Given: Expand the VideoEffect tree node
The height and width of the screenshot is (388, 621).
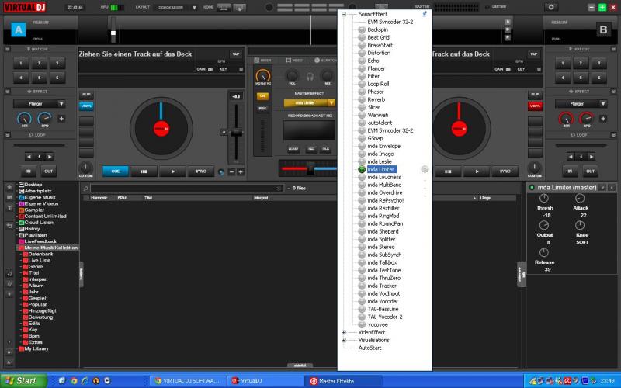Looking at the screenshot, I should point(344,333).
